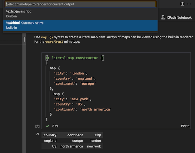
Task: Click the city column header
Action: [x=97, y=135]
